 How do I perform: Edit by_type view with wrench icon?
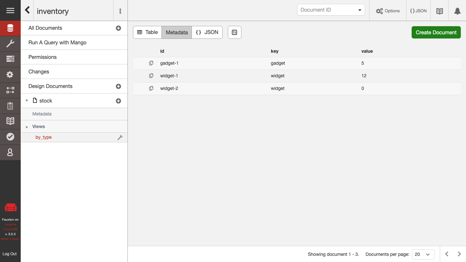tap(120, 137)
